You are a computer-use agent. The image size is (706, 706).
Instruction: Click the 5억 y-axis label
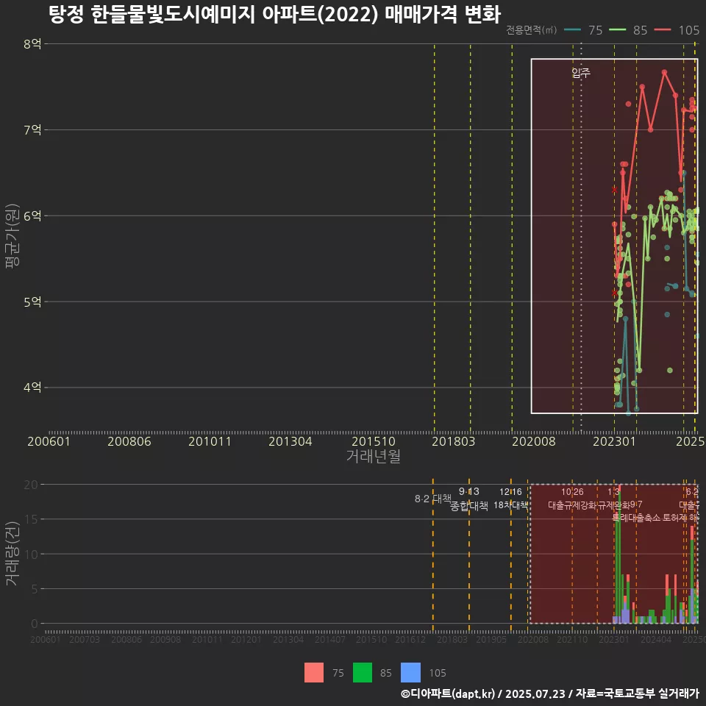click(32, 302)
